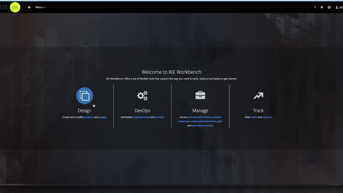
Task: Open the executions errors link
Action: point(202,126)
